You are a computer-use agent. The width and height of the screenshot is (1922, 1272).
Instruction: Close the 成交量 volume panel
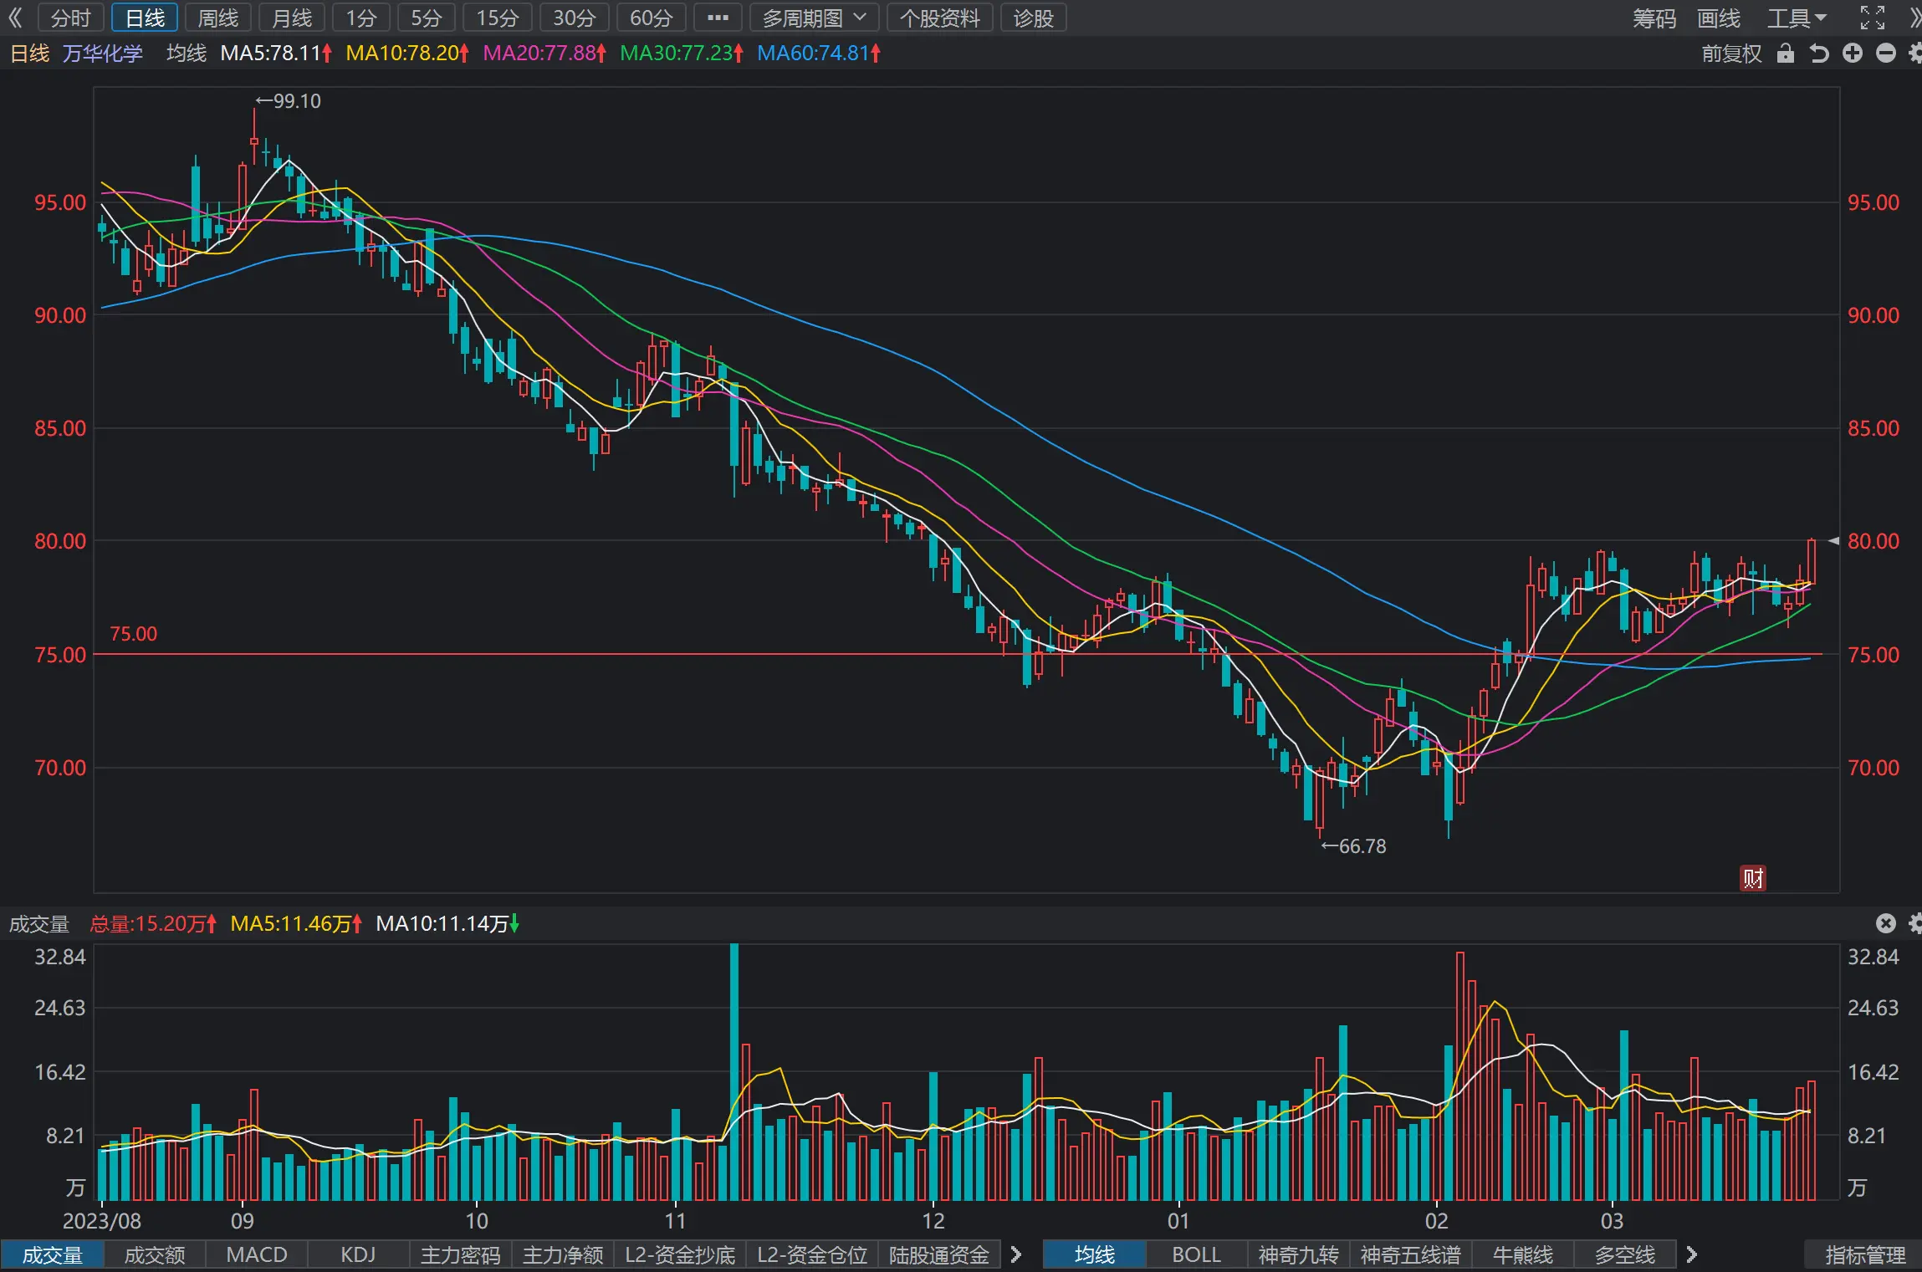point(1885,923)
